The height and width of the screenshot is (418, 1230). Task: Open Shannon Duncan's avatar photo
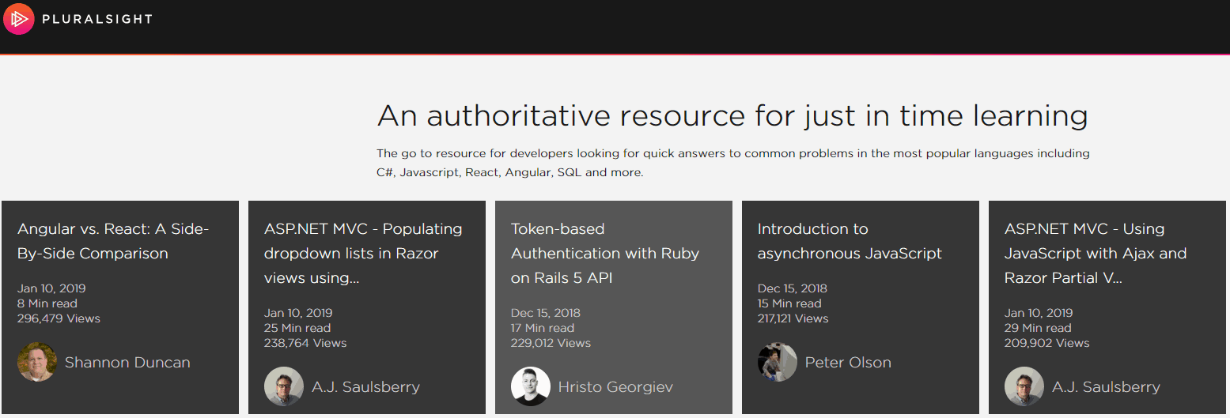click(x=37, y=363)
